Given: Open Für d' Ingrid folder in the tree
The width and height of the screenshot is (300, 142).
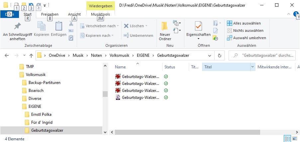Looking at the screenshot, I should pos(42,122).
